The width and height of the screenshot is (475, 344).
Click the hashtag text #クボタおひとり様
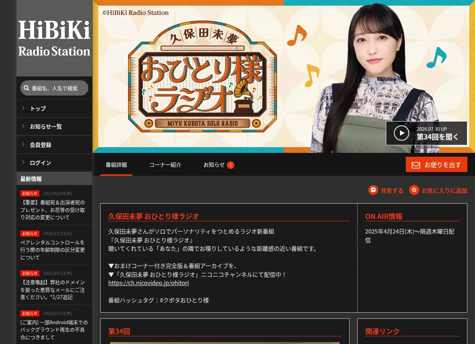184,300
